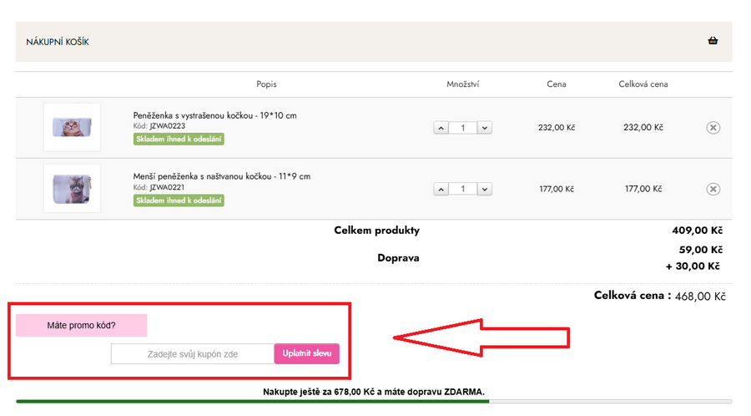Click 'Skladem ihned k odeslání' badge for JZWA0223
The height and width of the screenshot is (416, 751).
[x=179, y=139]
